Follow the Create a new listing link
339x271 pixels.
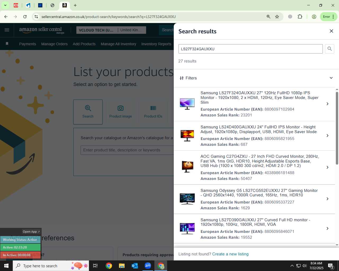(x=230, y=254)
